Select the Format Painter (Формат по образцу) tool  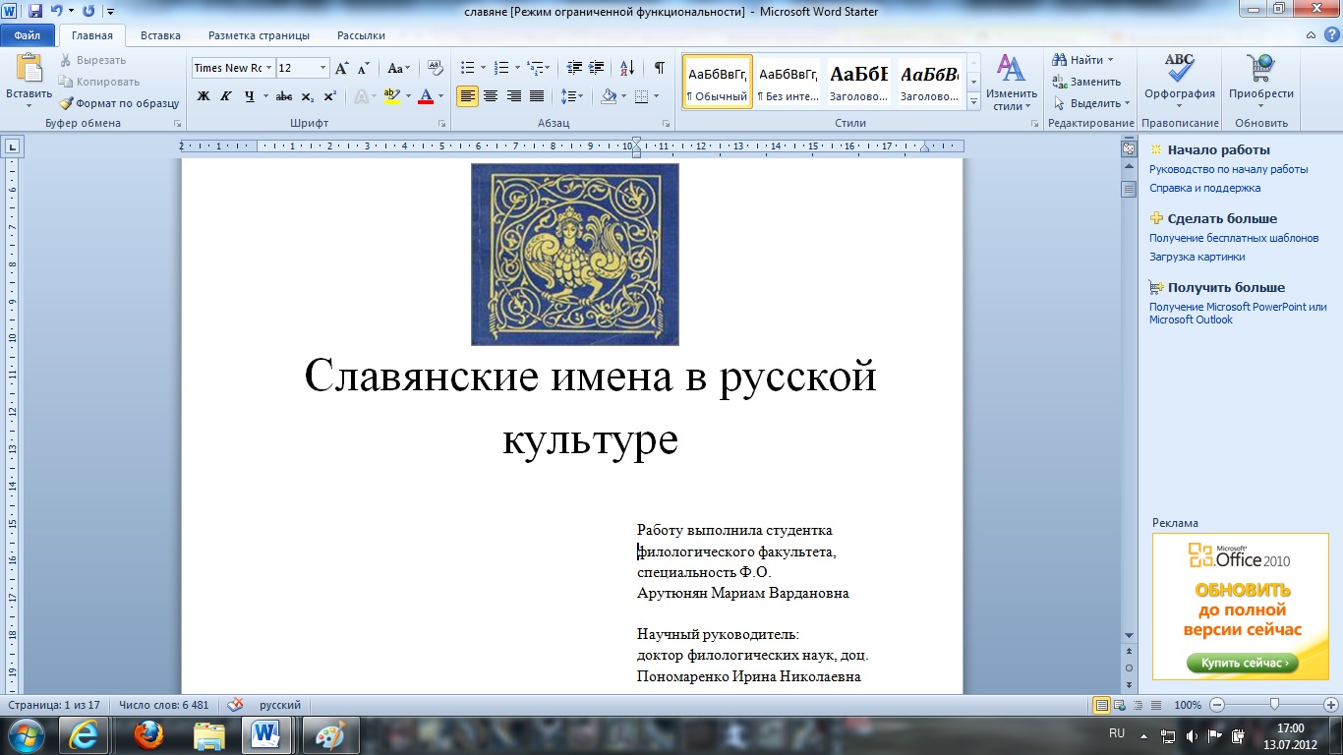118,103
